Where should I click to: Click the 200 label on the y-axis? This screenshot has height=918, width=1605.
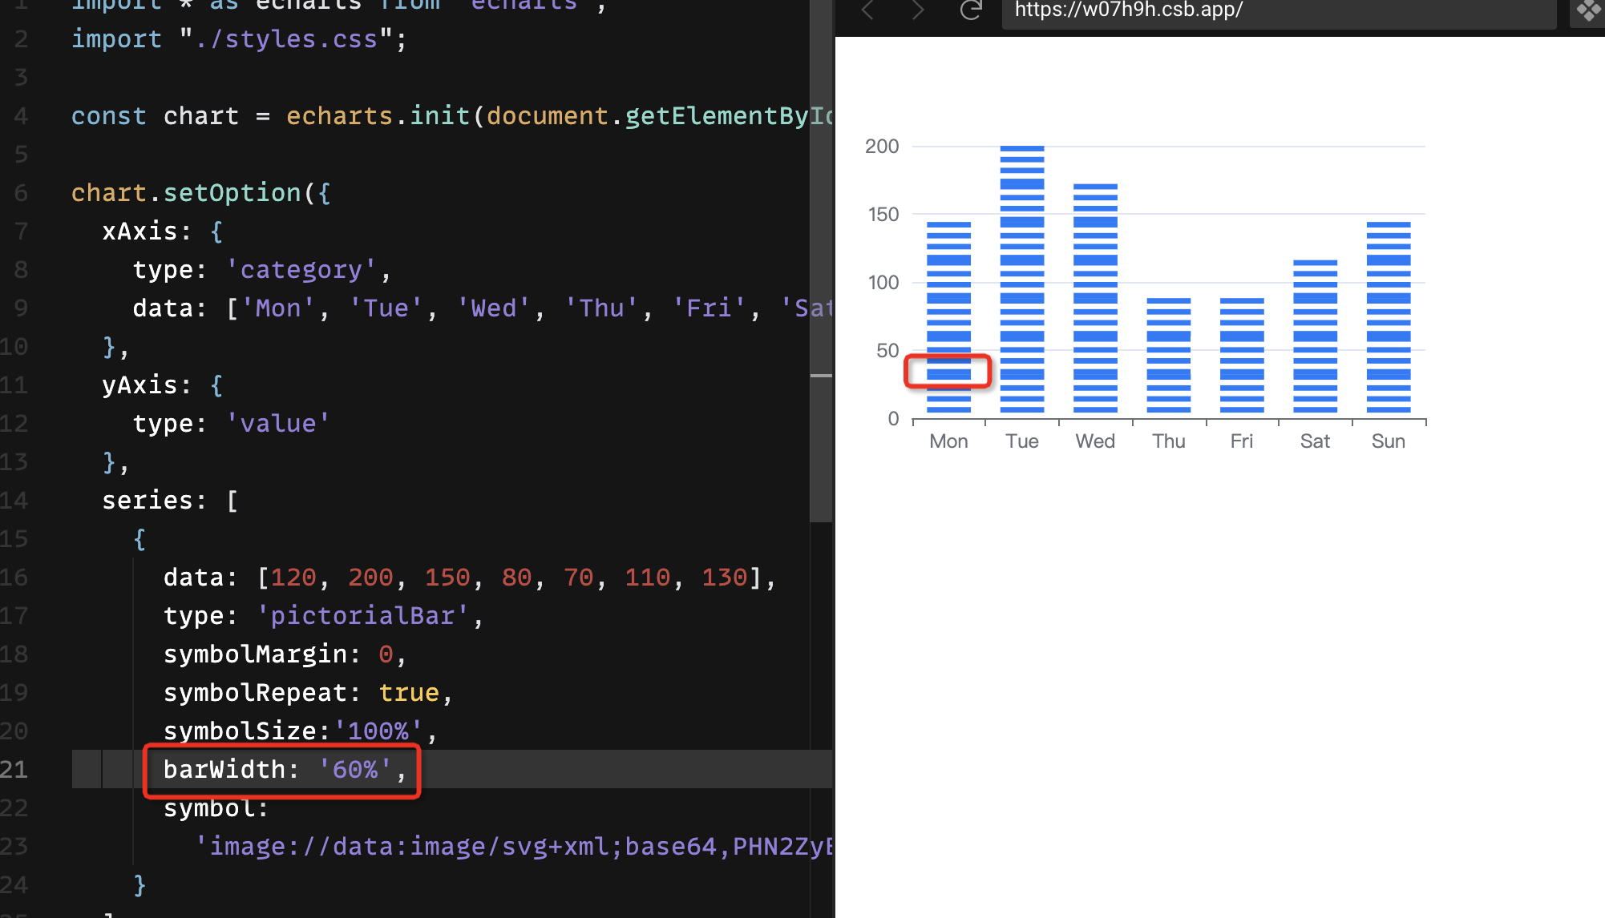882,147
